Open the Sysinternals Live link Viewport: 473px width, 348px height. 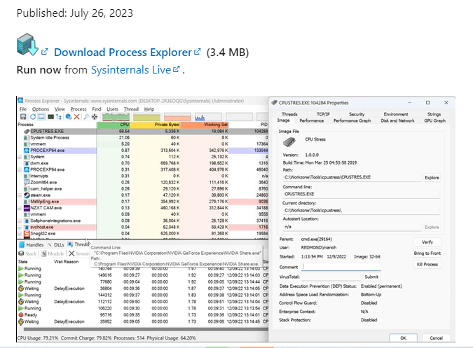point(131,69)
